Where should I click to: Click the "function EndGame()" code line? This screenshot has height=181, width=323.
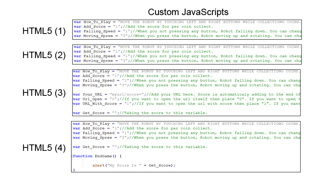click(x=97, y=156)
